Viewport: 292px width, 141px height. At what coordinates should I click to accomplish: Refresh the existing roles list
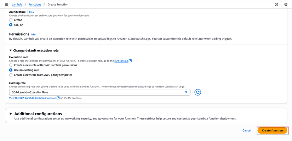[x=197, y=92]
